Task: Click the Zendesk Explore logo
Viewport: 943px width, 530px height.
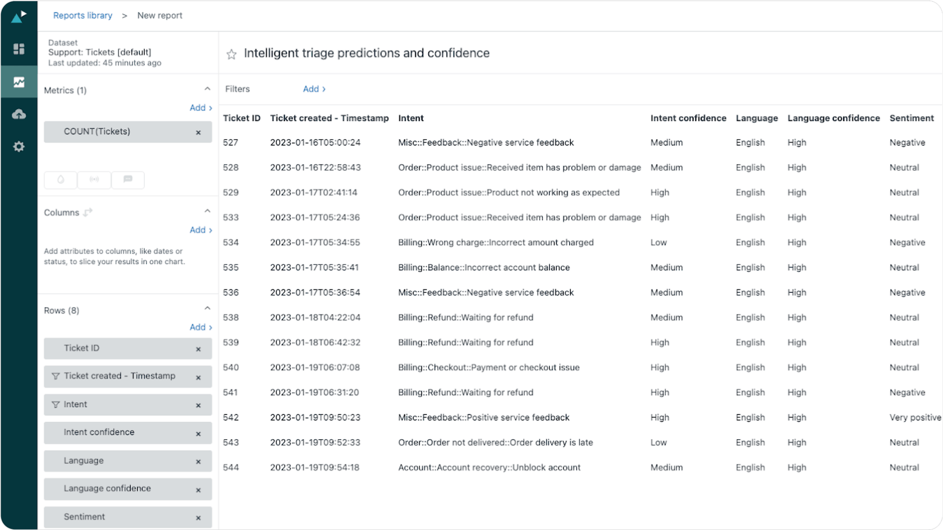Action: (x=19, y=16)
